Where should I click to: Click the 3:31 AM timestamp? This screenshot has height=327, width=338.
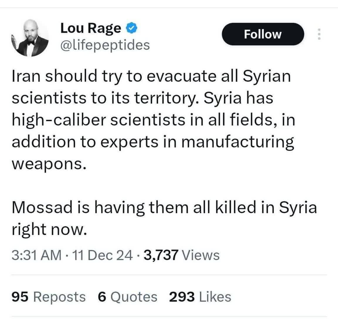coord(37,255)
